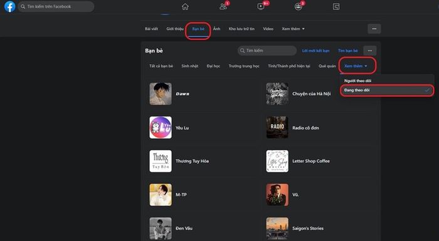Choose Người theo dõi from the dropdown
439x241 pixels.
358,81
